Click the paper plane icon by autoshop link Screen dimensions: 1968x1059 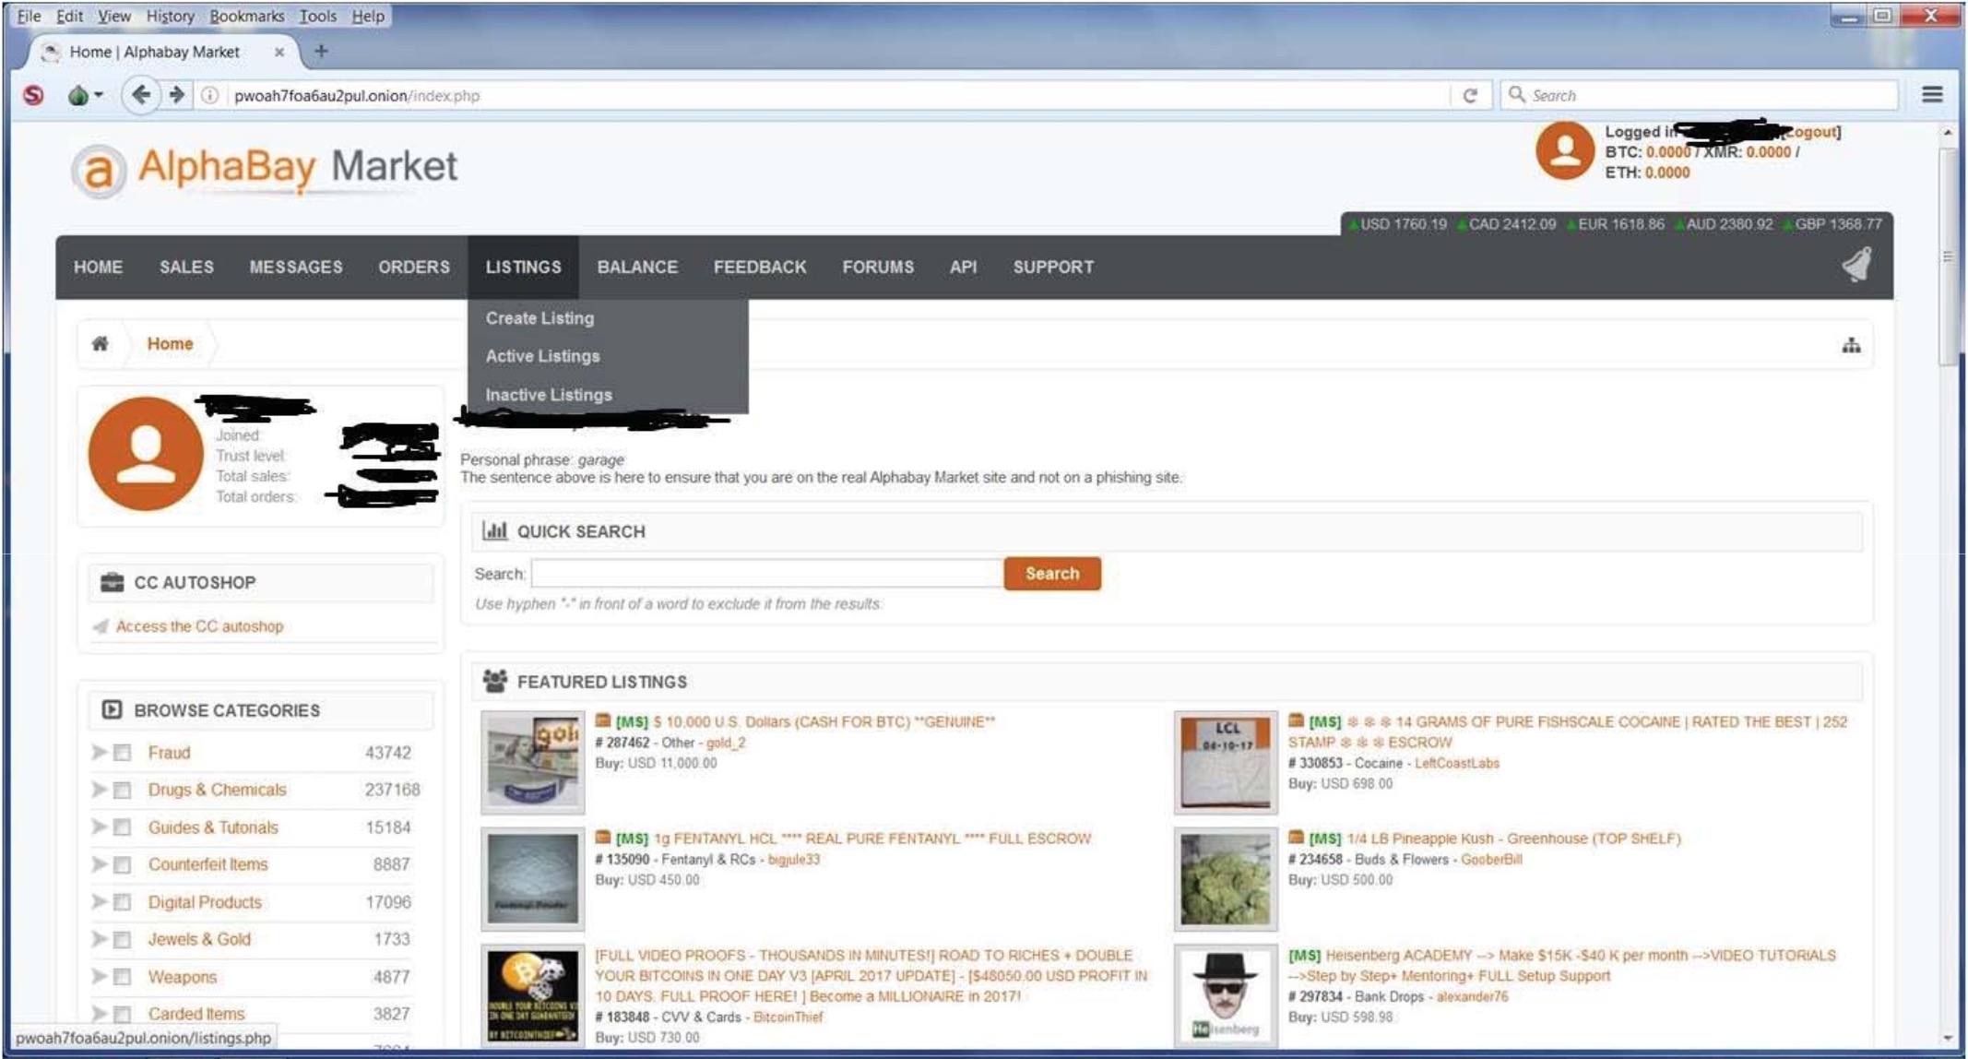tap(101, 626)
